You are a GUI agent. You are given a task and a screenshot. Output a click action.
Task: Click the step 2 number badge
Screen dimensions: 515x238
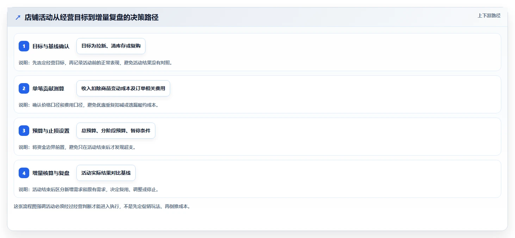[24, 88]
